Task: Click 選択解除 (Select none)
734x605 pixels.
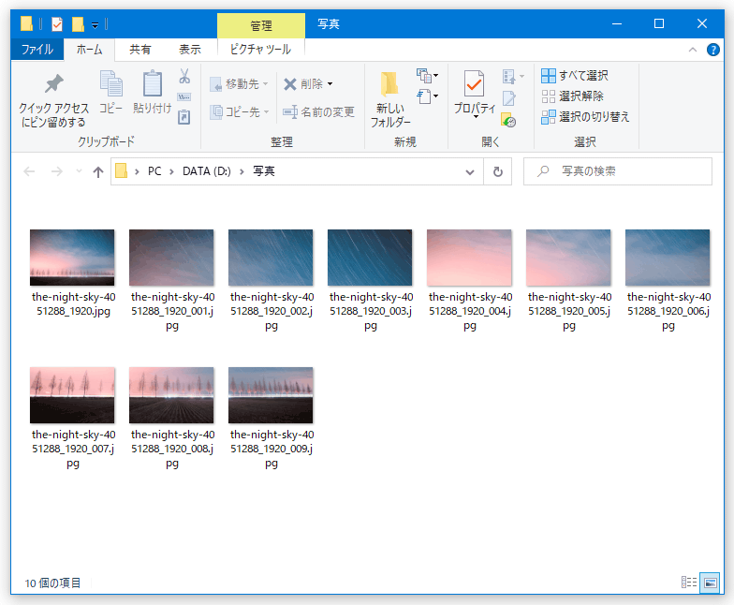Action: click(x=572, y=96)
